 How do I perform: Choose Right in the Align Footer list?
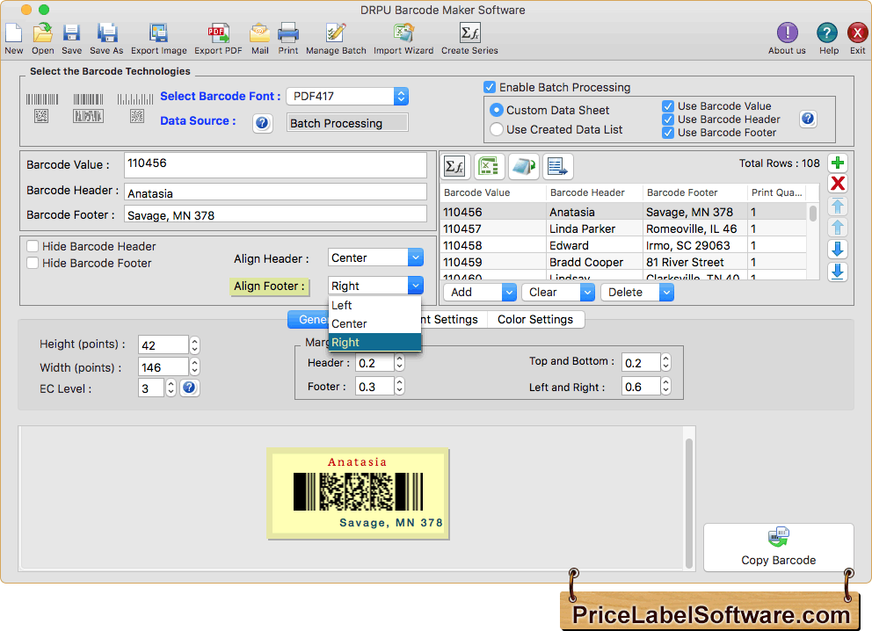click(x=374, y=343)
